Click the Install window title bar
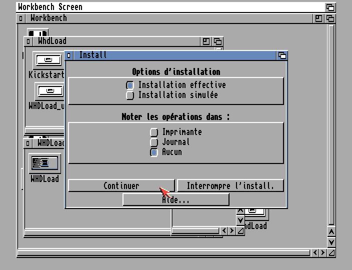This screenshot has width=352, height=270. pyautogui.click(x=175, y=55)
